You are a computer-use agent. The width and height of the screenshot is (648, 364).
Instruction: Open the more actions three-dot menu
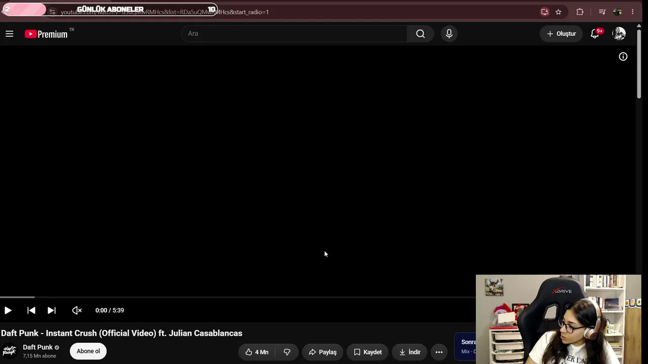click(439, 352)
